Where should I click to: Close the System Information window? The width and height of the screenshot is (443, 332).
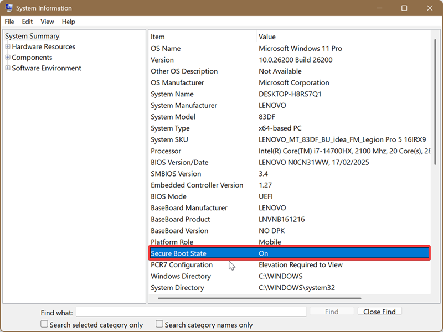[x=430, y=8]
